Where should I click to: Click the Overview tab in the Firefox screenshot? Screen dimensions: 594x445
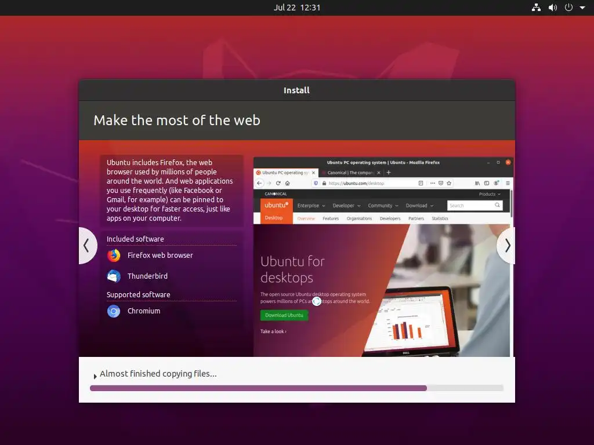(x=306, y=218)
